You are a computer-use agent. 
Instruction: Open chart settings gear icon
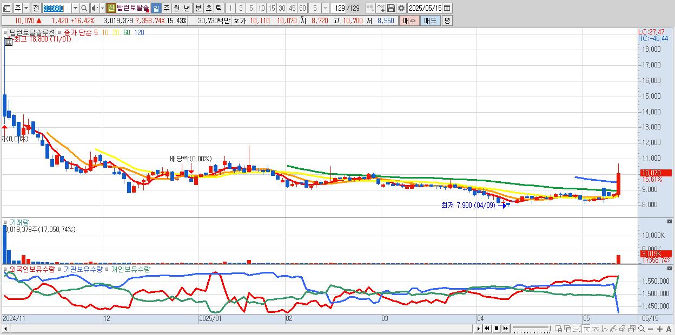(x=401, y=8)
